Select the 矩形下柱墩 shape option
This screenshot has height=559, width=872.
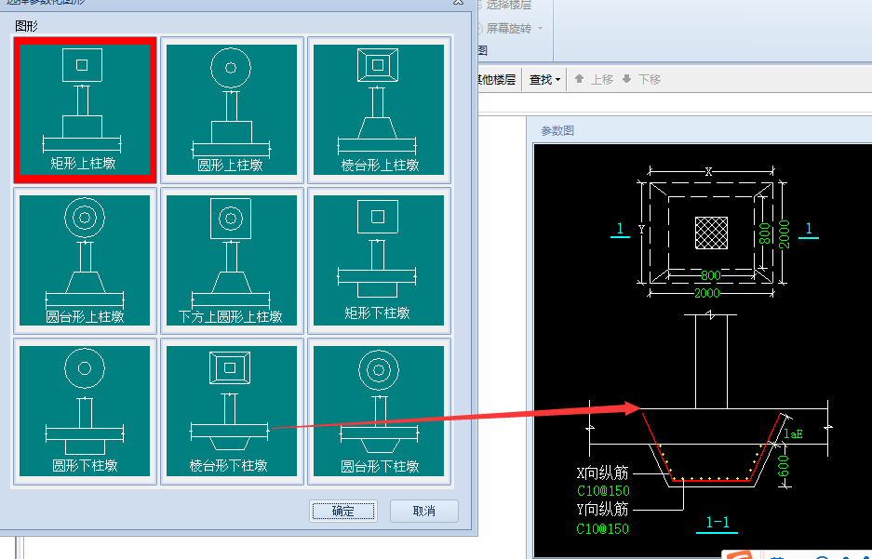click(379, 260)
